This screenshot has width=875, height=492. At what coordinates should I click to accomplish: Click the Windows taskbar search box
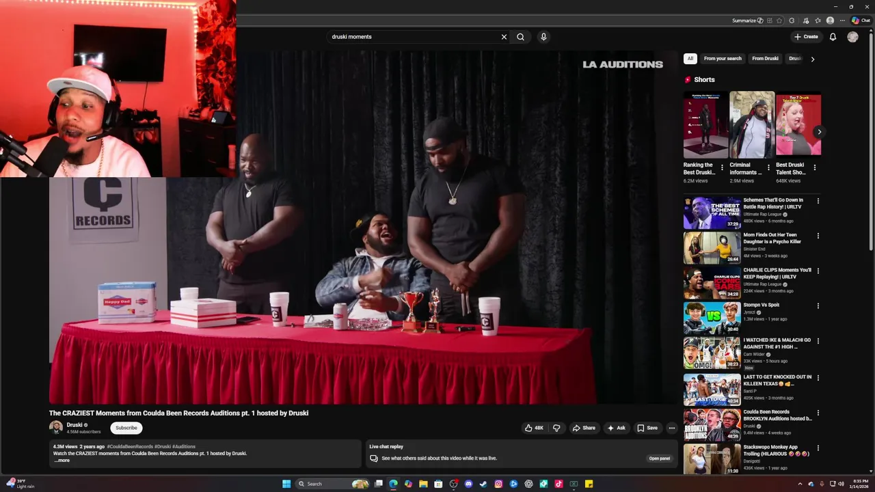point(332,484)
